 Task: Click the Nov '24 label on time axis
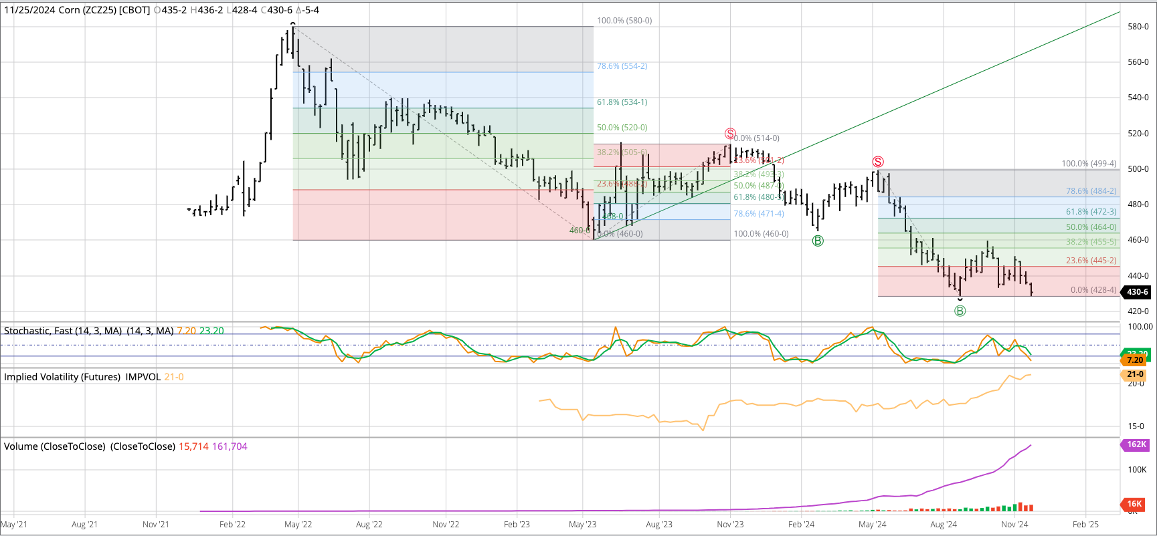tap(1014, 525)
